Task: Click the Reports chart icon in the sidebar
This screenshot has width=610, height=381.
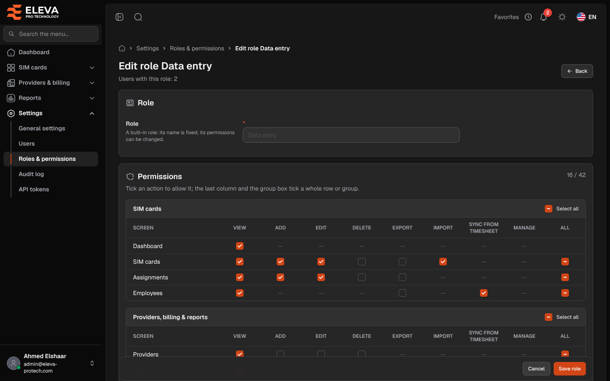Action: click(11, 98)
